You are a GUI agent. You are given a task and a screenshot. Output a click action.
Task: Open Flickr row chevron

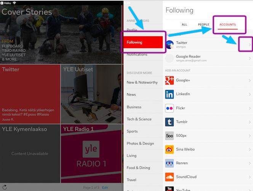(x=250, y=108)
